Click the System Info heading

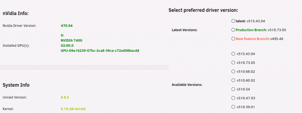[16, 85]
